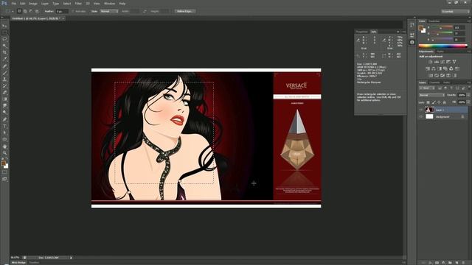The image size is (472, 265).
Task: Select the Brush tool
Action: 4,73
